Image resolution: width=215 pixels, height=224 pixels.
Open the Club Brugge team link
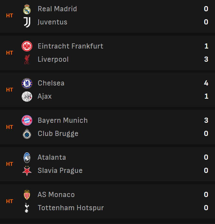pos(58,134)
